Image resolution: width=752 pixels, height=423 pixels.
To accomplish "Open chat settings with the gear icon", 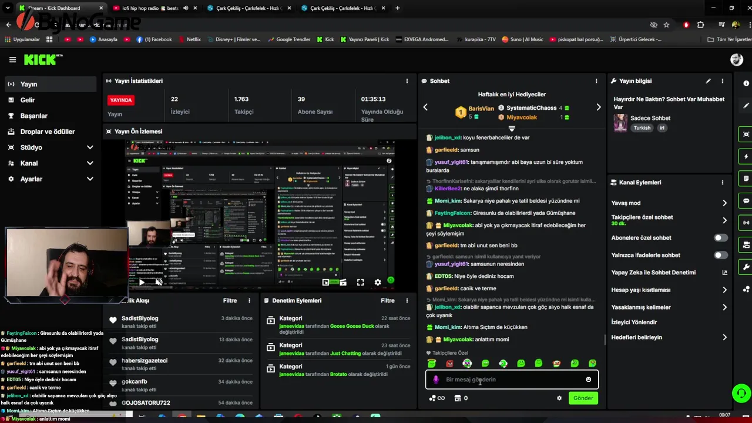I will click(x=559, y=398).
